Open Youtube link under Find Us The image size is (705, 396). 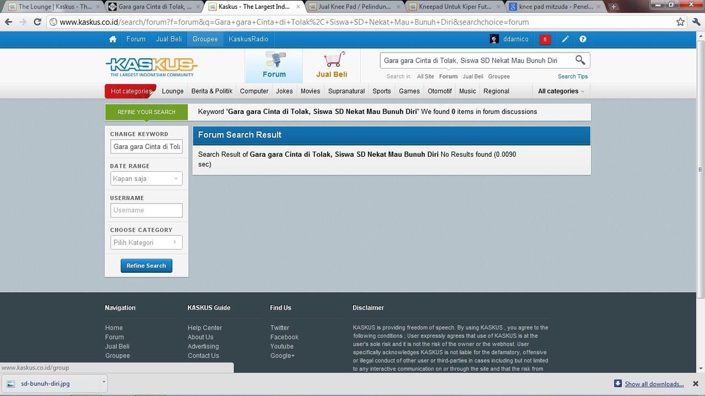tap(281, 346)
